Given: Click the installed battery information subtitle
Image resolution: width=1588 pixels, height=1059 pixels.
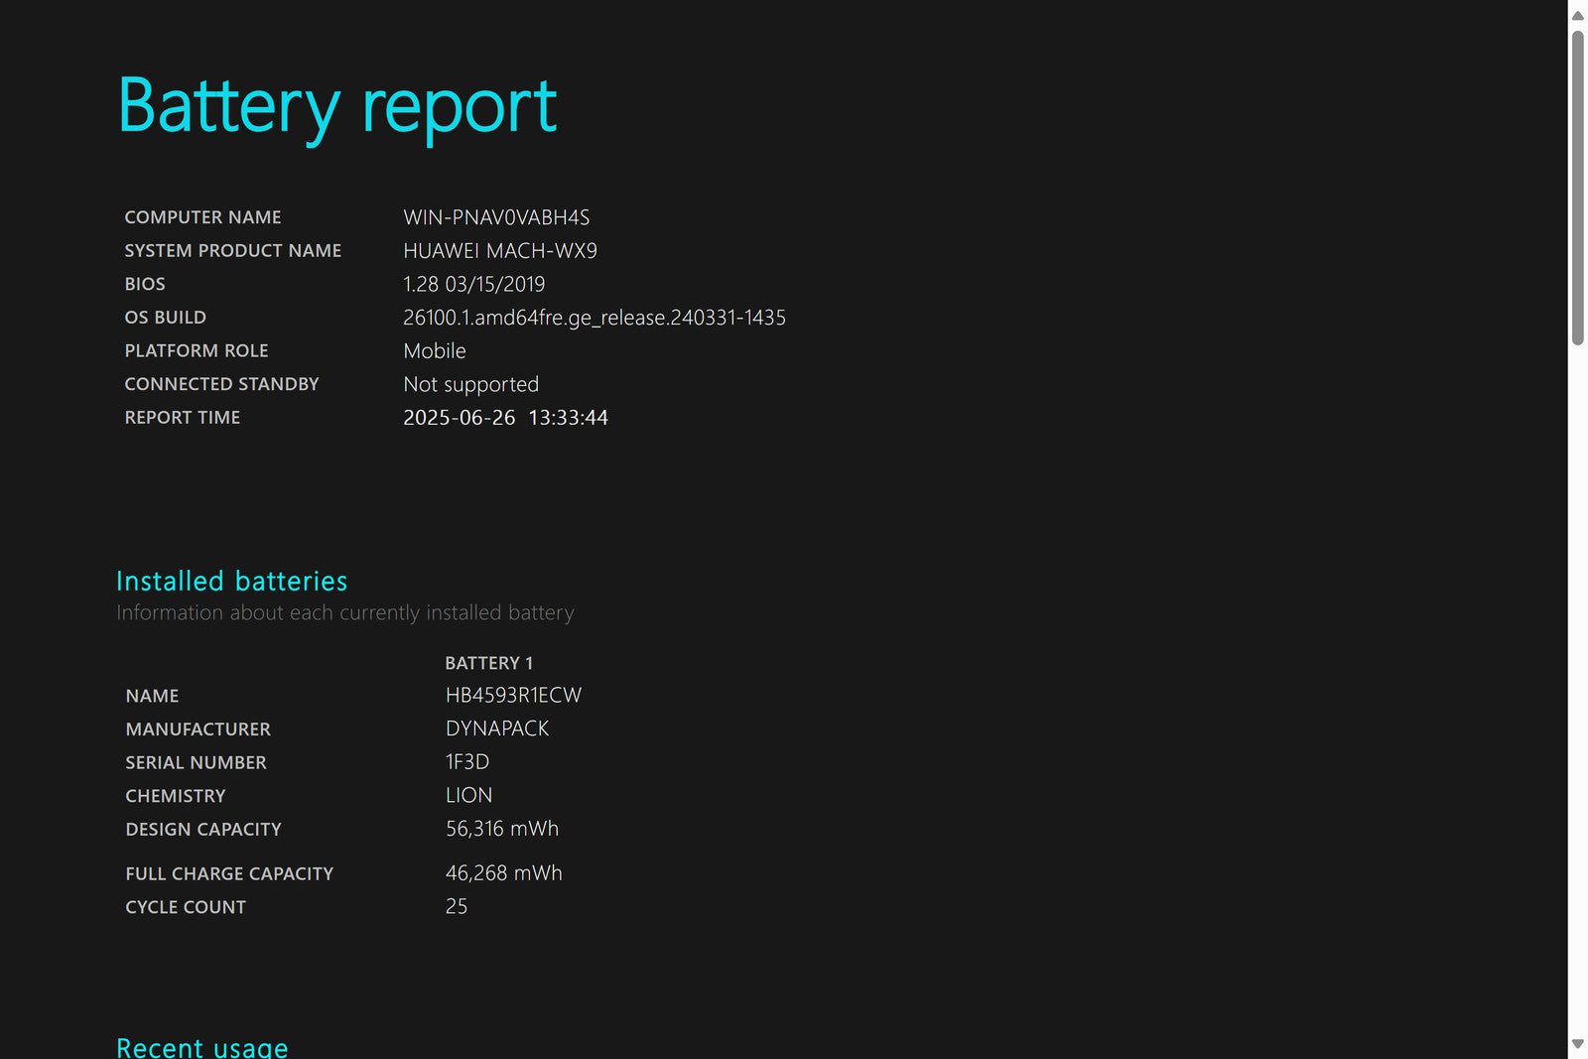Looking at the screenshot, I should click(x=345, y=613).
